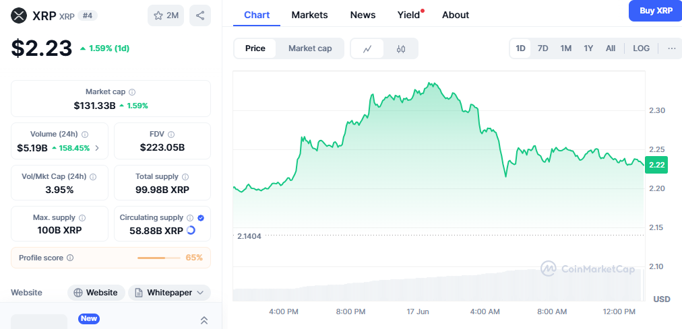Open Circulating supply info icon
Screen dimensions: 682x329
coord(190,218)
